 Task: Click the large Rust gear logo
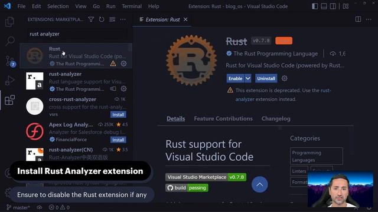tap(191, 60)
